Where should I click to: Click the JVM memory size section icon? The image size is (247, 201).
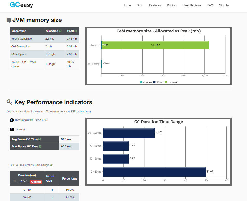[x=9, y=20]
